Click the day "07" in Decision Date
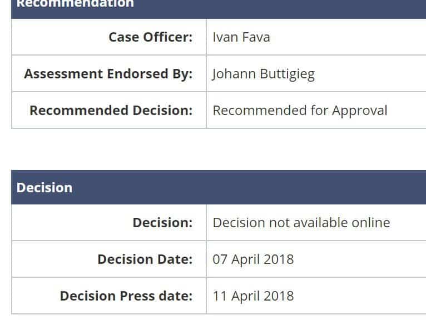This screenshot has width=426, height=320. click(x=220, y=259)
